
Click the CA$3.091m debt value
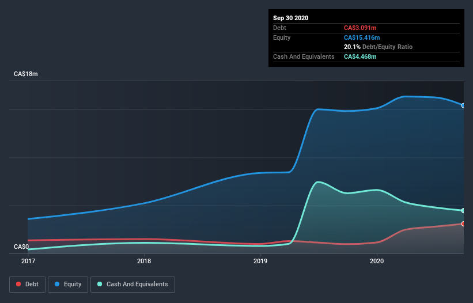click(360, 28)
